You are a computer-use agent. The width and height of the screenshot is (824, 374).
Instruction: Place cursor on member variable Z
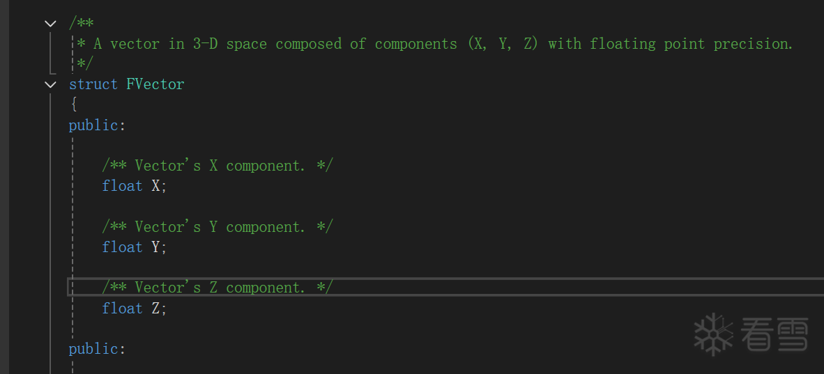point(156,309)
